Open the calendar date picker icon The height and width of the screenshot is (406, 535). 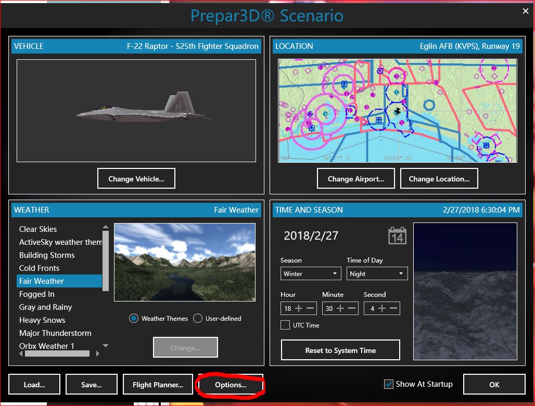tap(398, 235)
